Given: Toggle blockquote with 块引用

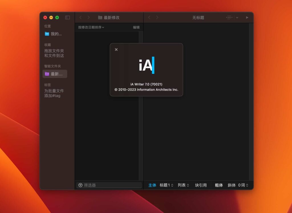Looking at the screenshot, I should 201,185.
